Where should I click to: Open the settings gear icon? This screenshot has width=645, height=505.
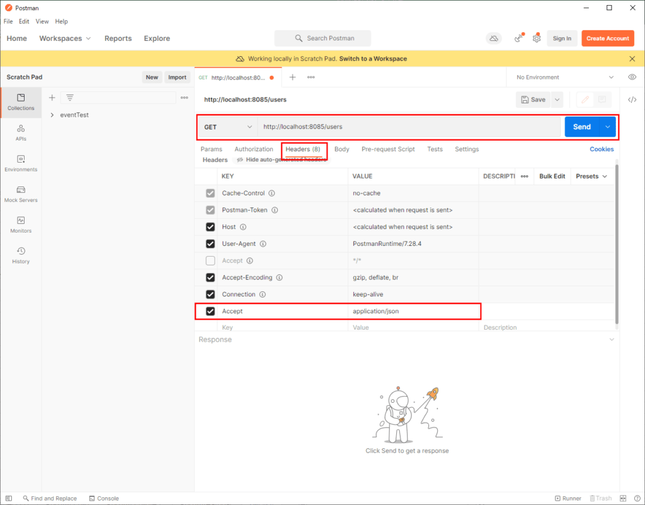(x=537, y=38)
